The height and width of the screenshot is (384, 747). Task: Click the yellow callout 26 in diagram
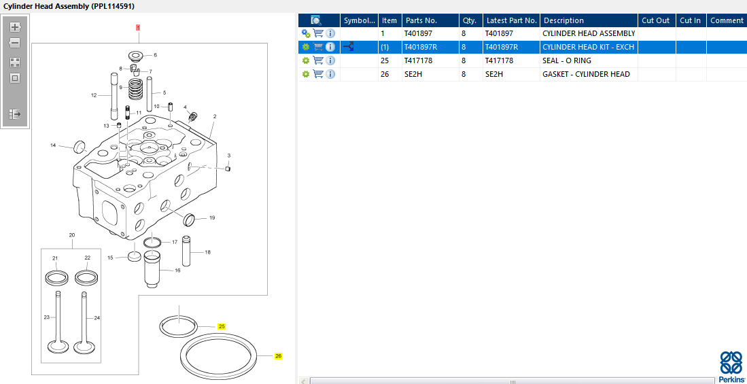click(x=278, y=356)
